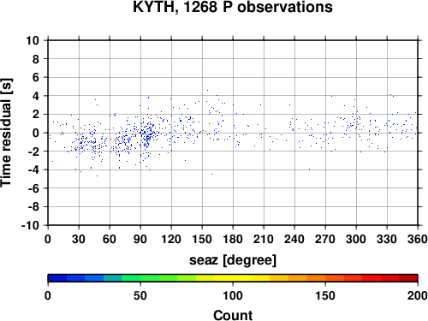
Task: Click the plot title KYTH, 1268 P observations
Action: (233, 7)
